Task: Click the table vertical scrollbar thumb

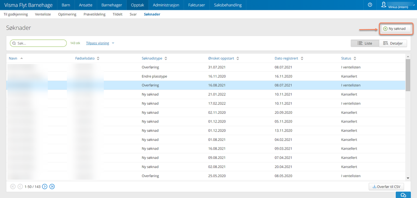Action: tap(408, 75)
